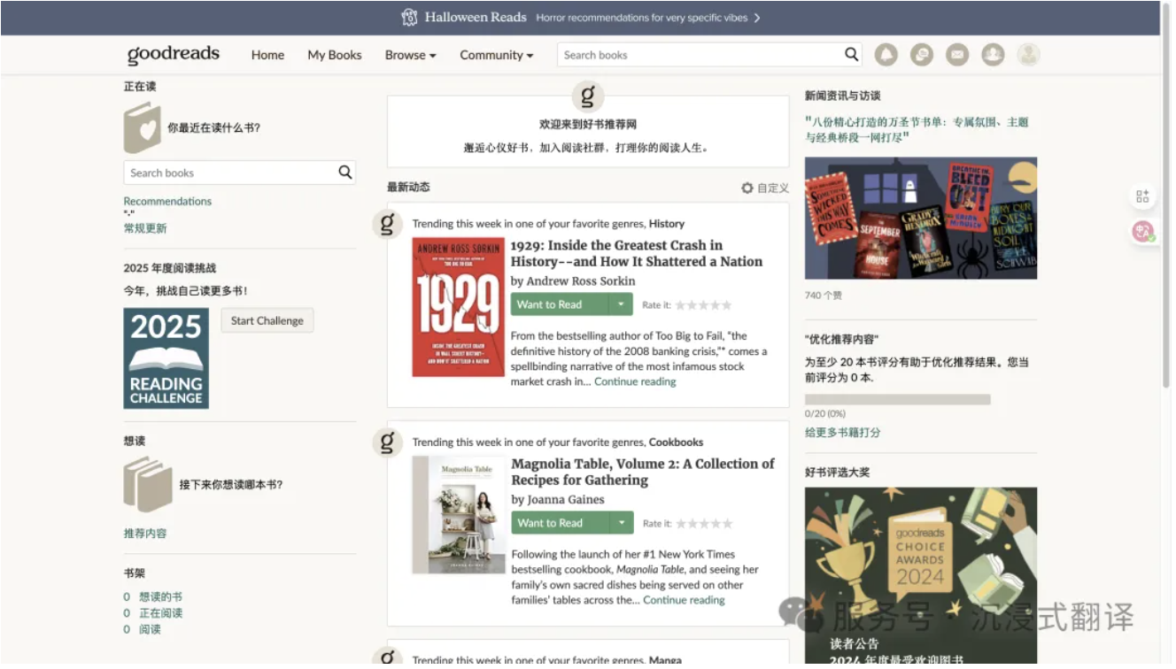Click the profile avatar icon
Screen dimensions: 1176x669
coord(1028,55)
